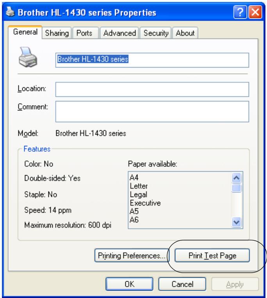
Task: Click the Double-sided: Yes text
Action: click(52, 178)
